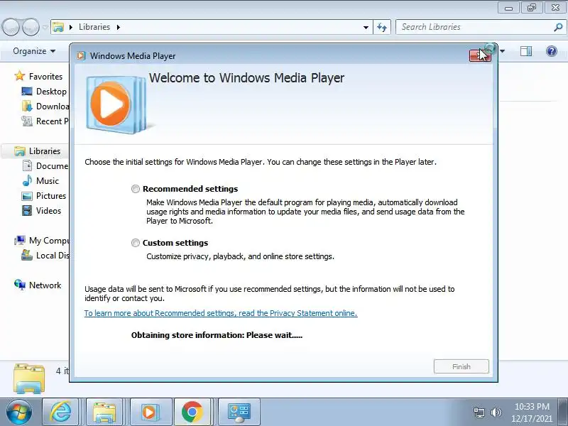Restore down the Explorer window

(x=531, y=8)
